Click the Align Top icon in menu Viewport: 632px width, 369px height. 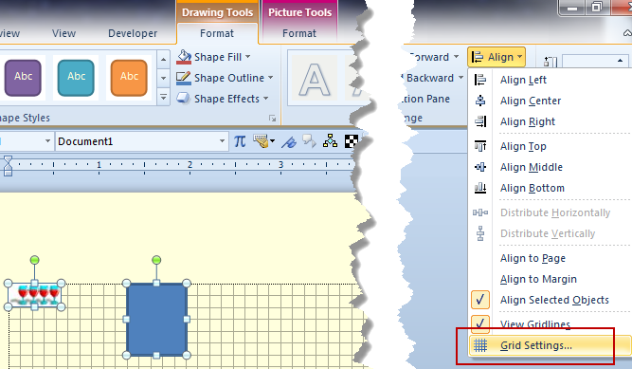coord(480,146)
